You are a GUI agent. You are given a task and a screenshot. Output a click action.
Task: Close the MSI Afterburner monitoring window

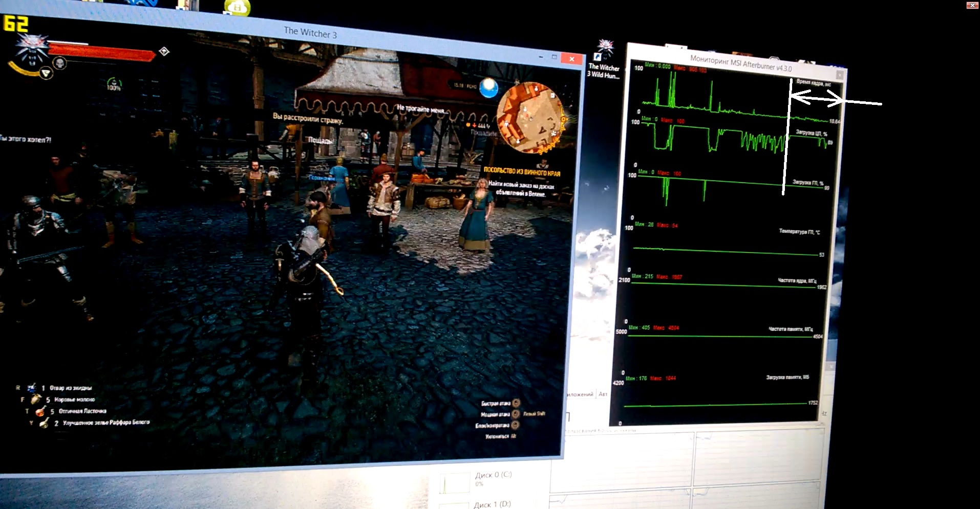tap(840, 75)
